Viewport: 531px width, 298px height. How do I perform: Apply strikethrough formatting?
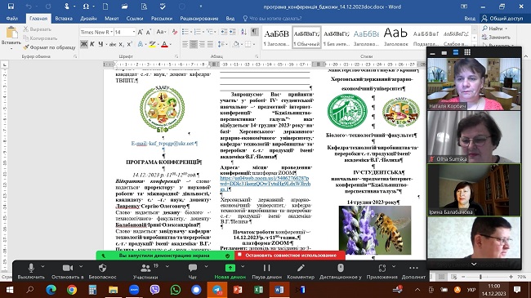point(113,44)
